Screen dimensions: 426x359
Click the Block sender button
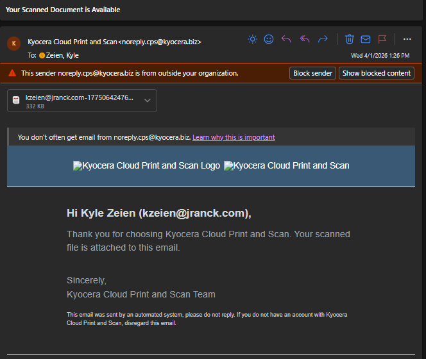pos(312,73)
